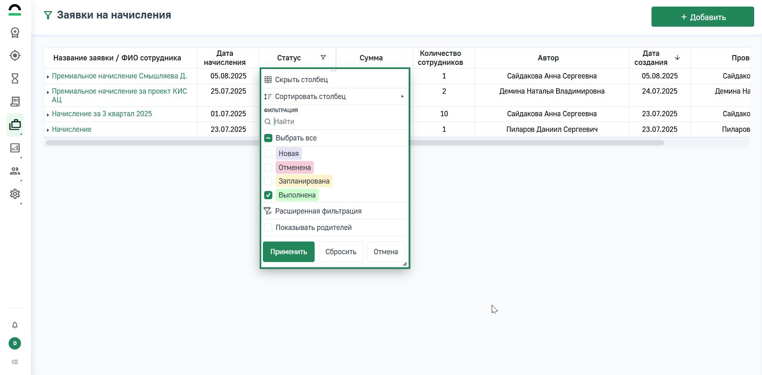Check the Новая status checkbox
The height and width of the screenshot is (375, 762).
tap(268, 154)
